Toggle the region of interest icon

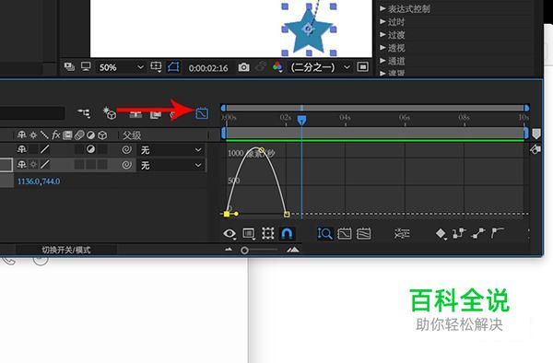pyautogui.click(x=362, y=66)
